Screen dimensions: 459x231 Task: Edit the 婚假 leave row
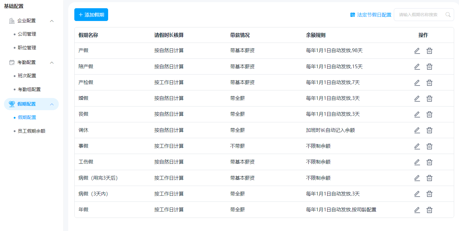[x=417, y=98]
